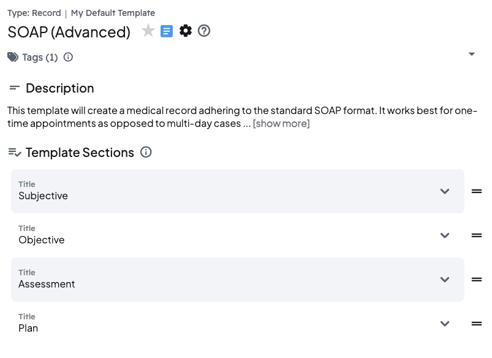This screenshot has width=492, height=358.
Task: Click show more in the description
Action: pyautogui.click(x=281, y=124)
